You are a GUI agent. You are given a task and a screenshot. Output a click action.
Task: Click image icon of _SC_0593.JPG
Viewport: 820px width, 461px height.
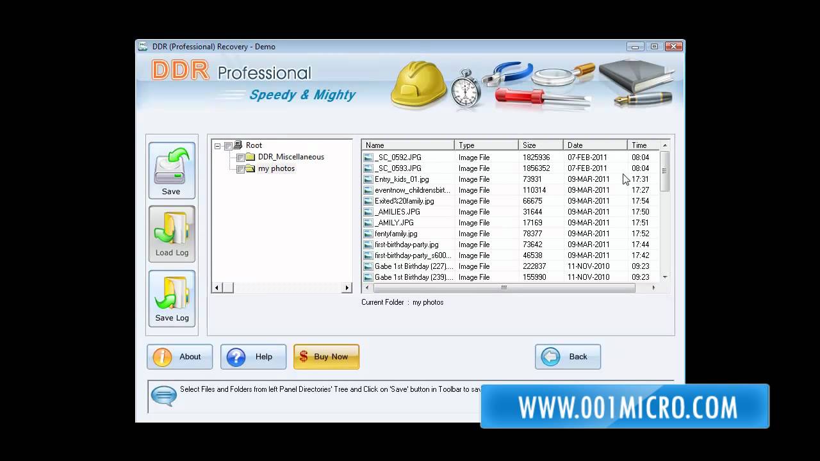[368, 168]
